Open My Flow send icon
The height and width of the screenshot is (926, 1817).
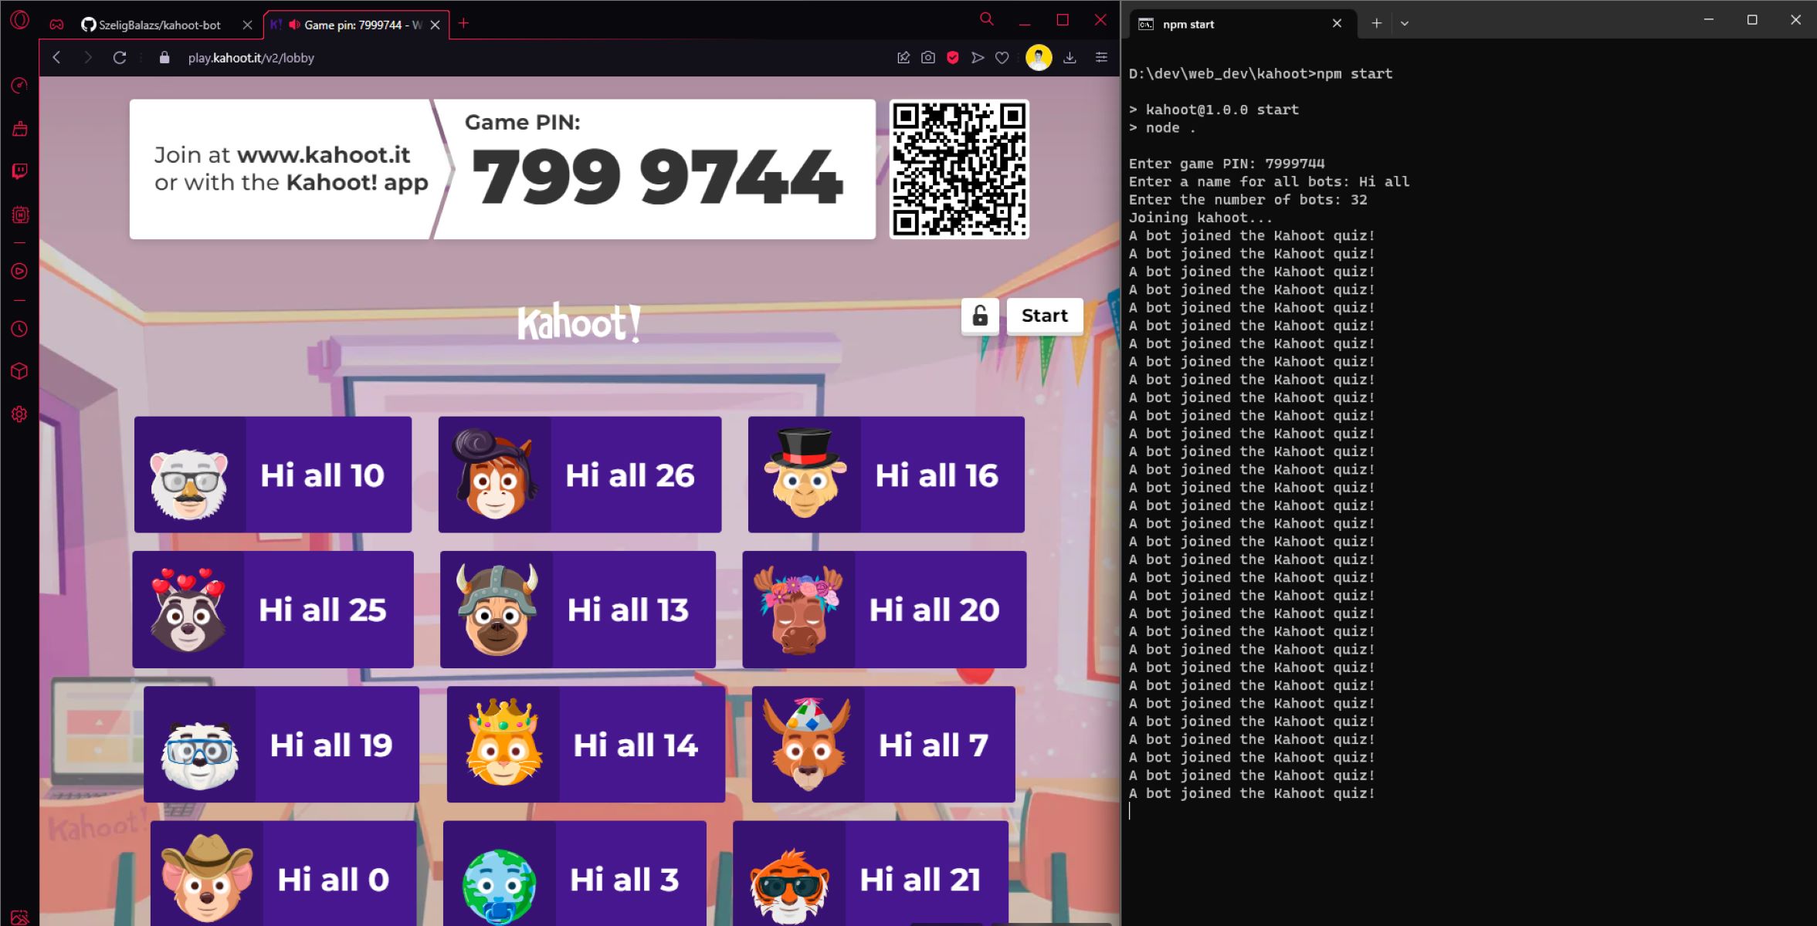point(978,58)
